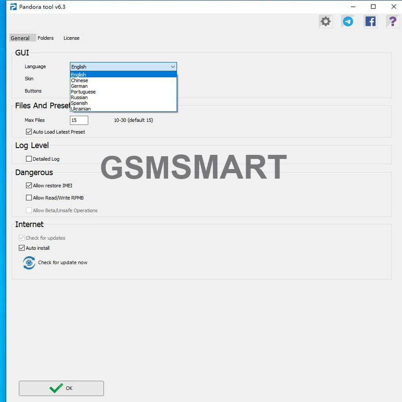Click the Internet section heading

click(29, 224)
